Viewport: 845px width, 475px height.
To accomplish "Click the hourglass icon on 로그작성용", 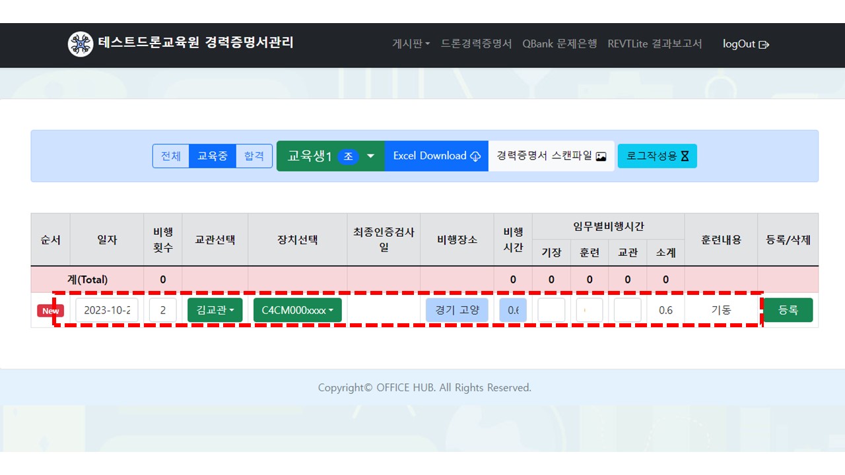I will click(x=685, y=156).
